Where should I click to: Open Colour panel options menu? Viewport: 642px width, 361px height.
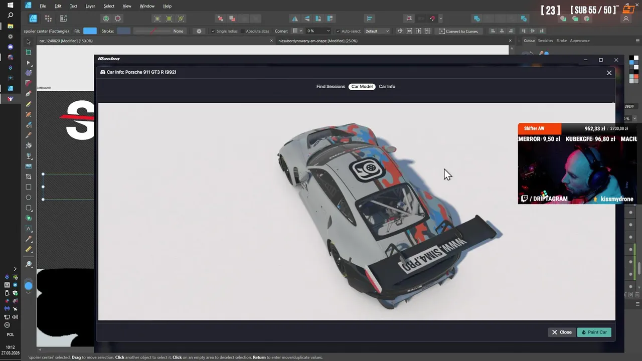(x=637, y=41)
